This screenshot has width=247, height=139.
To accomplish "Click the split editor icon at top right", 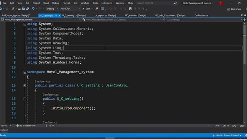I will [245, 20].
